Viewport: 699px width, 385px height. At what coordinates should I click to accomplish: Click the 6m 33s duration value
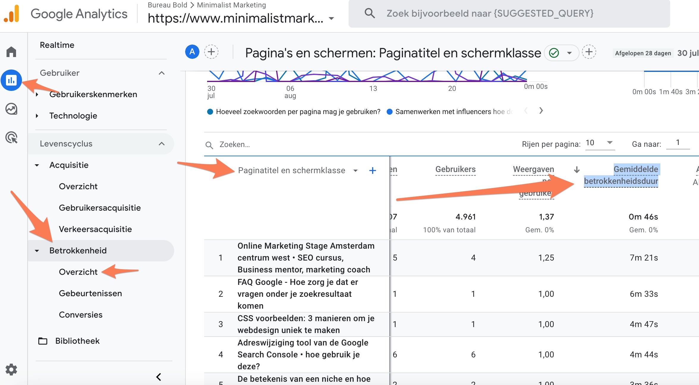point(644,294)
